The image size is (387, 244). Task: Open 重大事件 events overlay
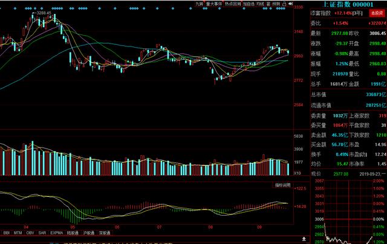214,4
